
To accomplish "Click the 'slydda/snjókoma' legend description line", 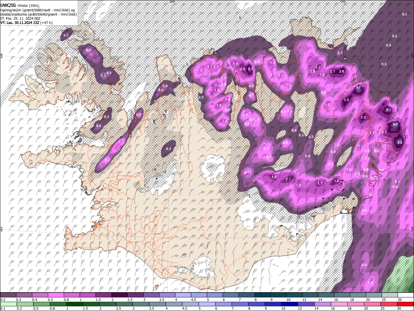I will coord(38,14).
